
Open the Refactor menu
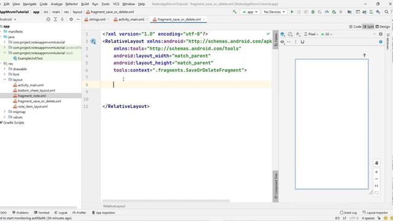pyautogui.click(x=71, y=4)
